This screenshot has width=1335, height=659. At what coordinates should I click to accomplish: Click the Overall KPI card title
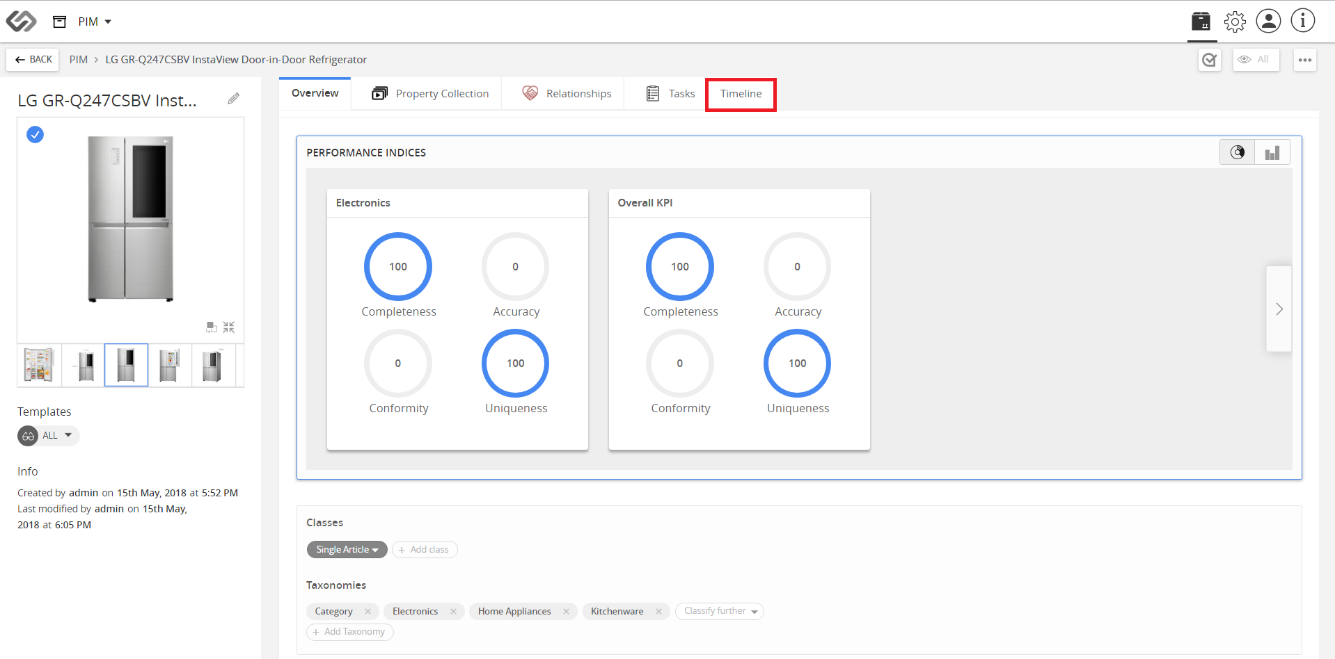click(645, 203)
